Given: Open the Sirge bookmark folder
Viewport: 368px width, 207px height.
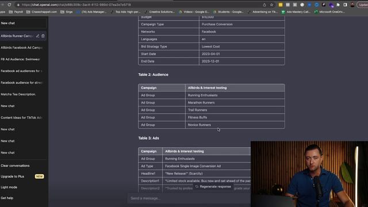Looking at the screenshot, I should tap(67, 11).
